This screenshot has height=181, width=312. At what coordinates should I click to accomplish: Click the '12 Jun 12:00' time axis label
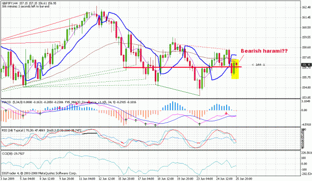tap(107, 179)
